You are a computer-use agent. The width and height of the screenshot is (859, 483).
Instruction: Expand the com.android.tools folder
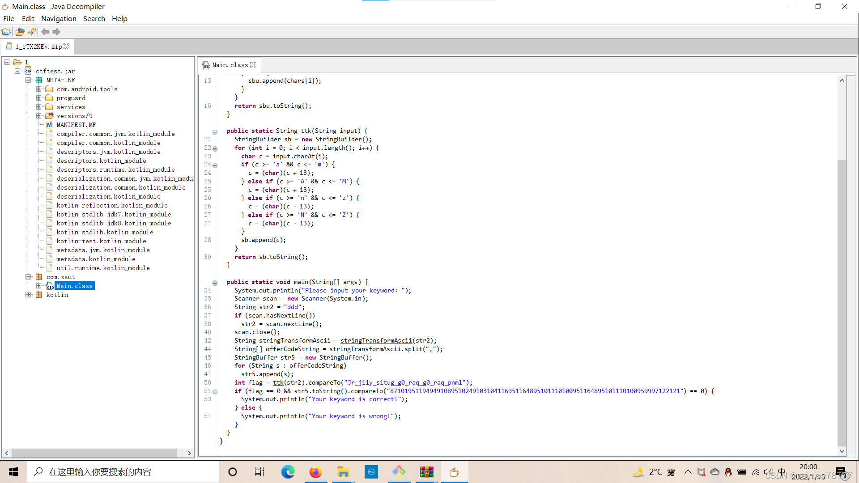pyautogui.click(x=39, y=89)
